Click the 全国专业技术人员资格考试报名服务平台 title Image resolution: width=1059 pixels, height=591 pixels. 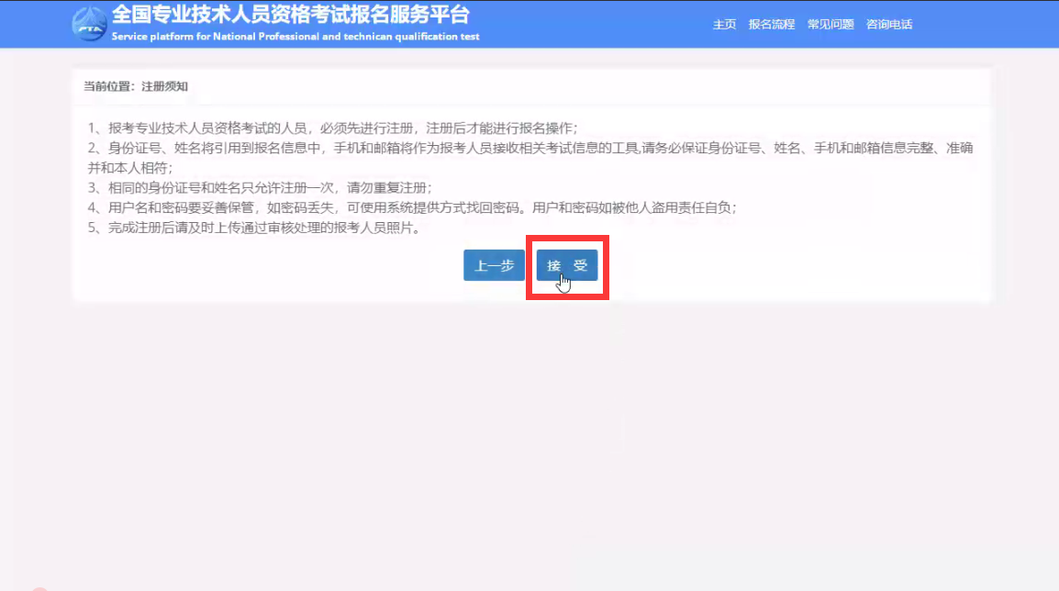[x=290, y=15]
